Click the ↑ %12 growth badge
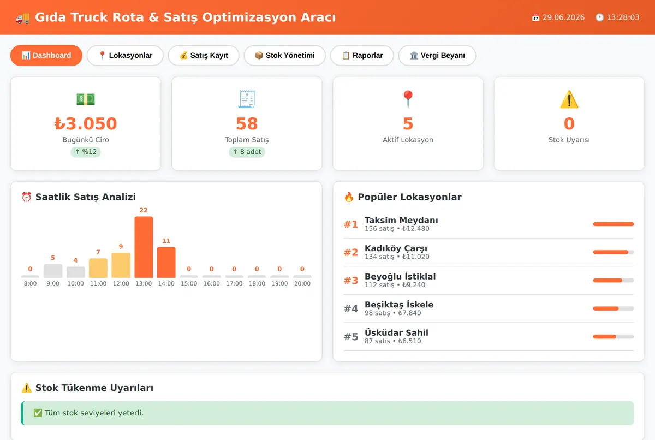The width and height of the screenshot is (655, 440). pos(86,152)
